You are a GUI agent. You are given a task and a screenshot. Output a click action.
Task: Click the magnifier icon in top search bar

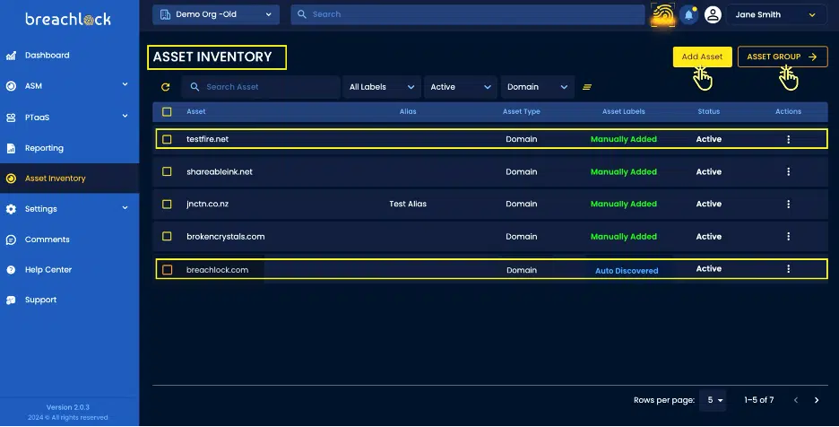pyautogui.click(x=302, y=14)
